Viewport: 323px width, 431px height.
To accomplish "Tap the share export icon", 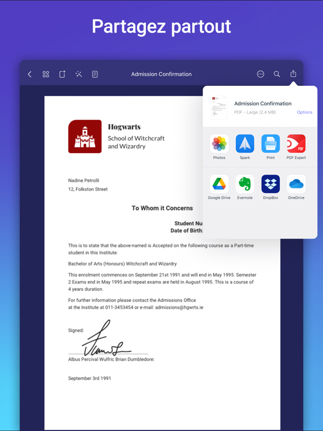I will [293, 74].
